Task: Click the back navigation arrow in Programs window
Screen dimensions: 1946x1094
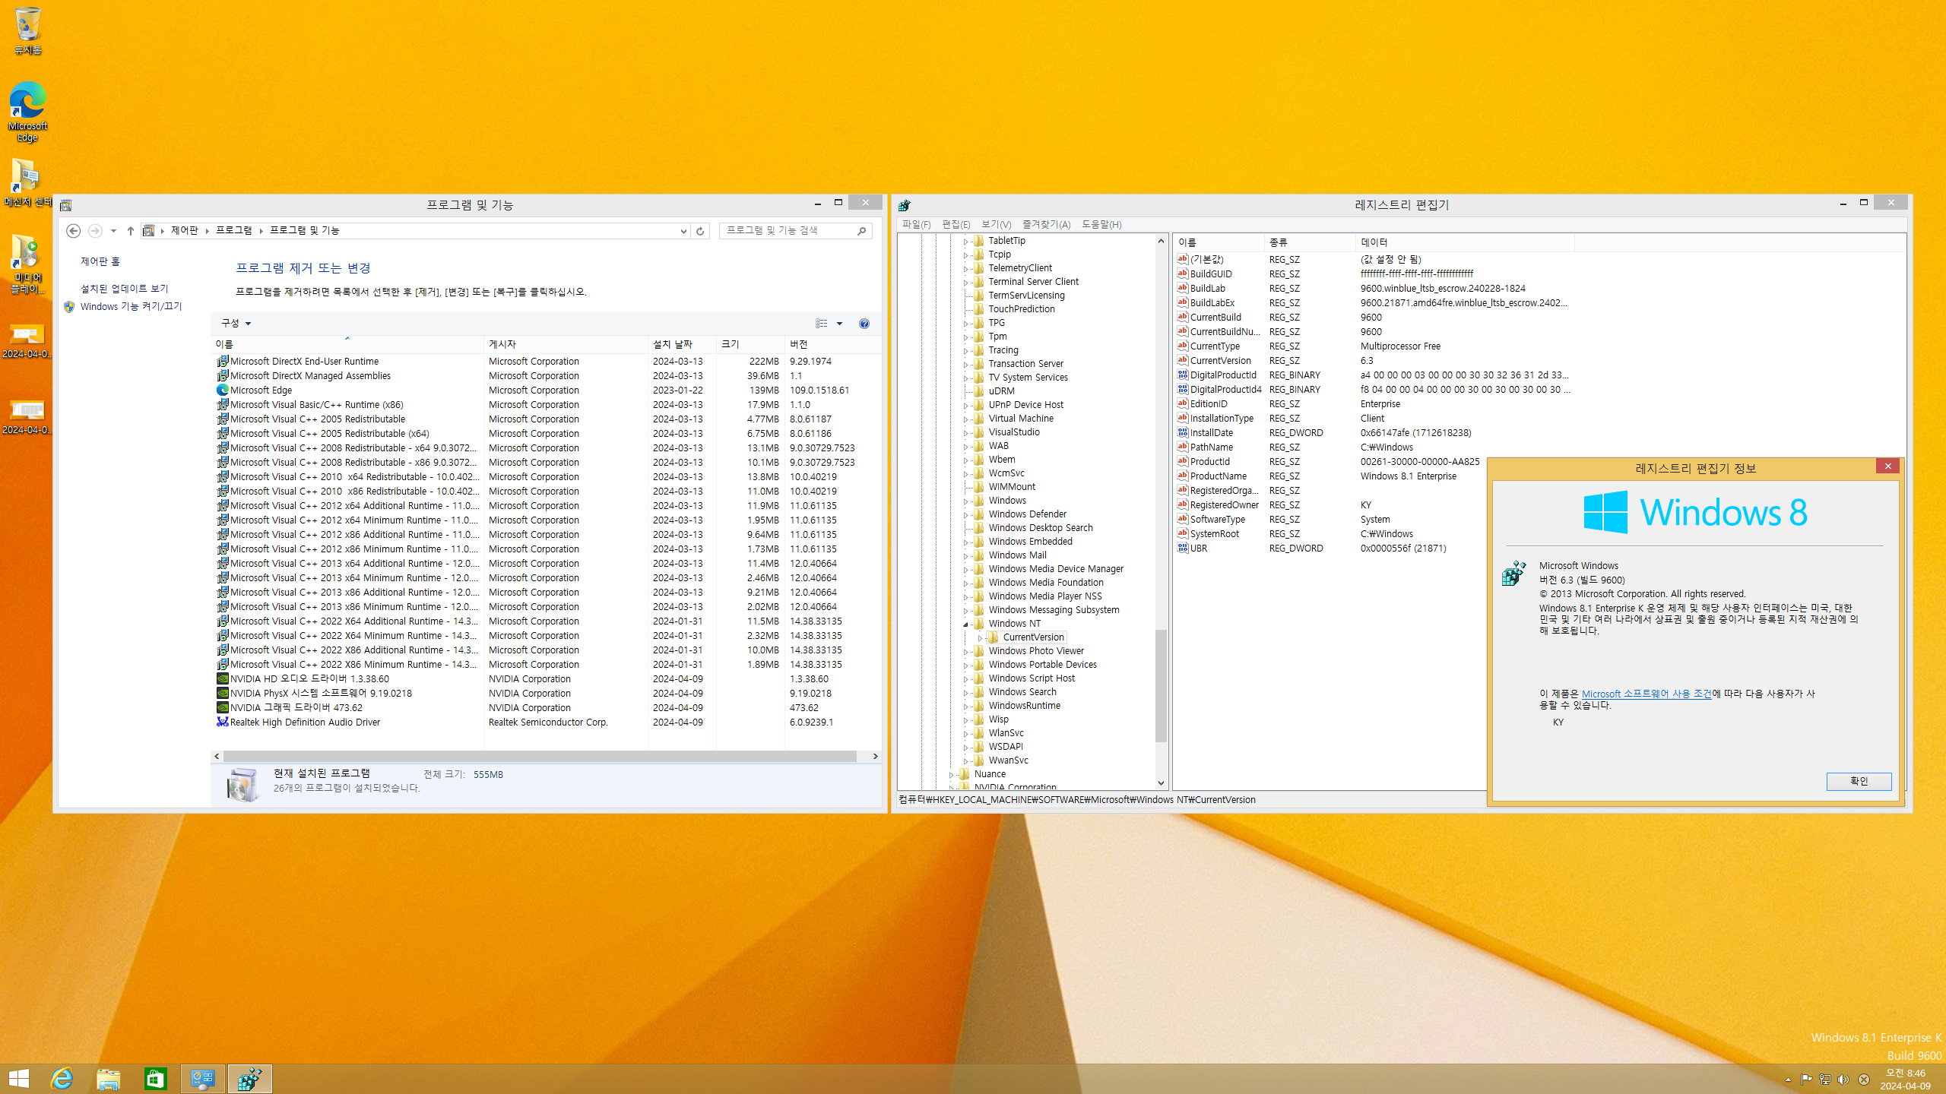Action: coord(73,231)
